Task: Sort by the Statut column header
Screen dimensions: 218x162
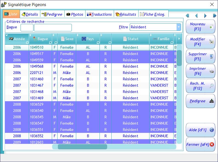Action: point(131,39)
